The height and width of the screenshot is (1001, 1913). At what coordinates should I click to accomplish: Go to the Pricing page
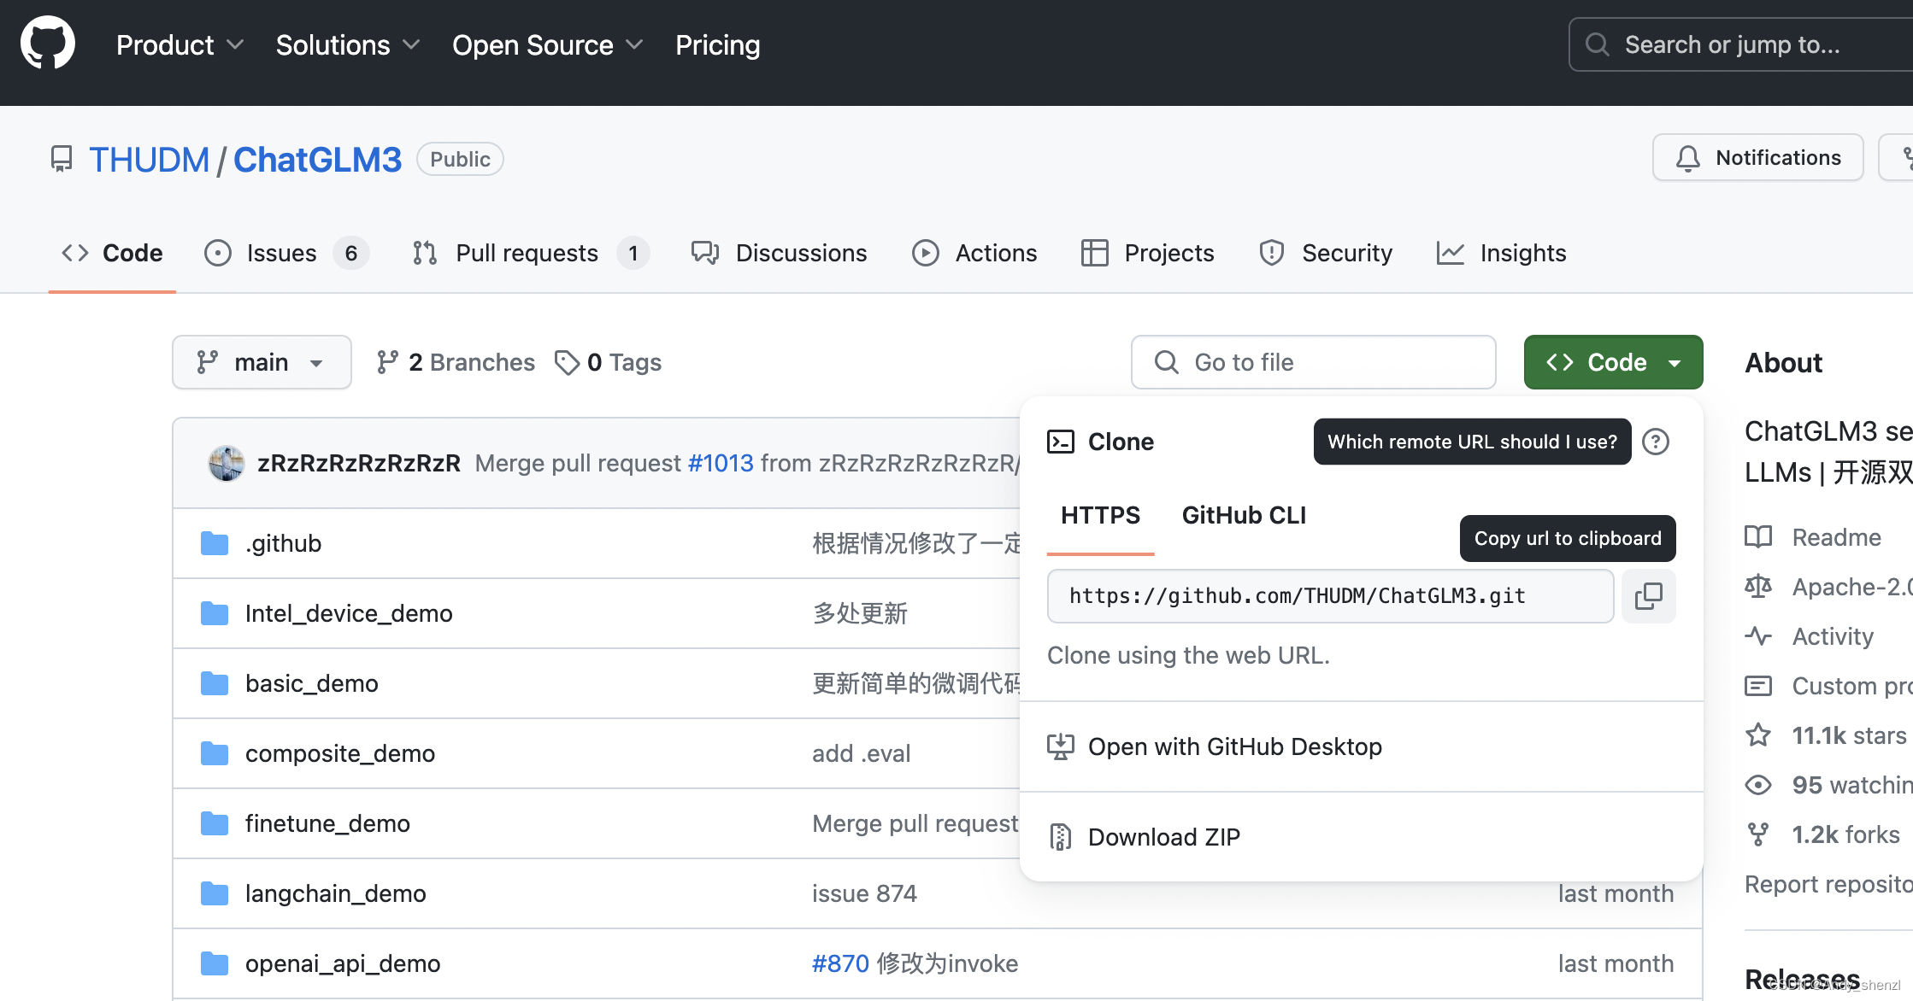click(717, 45)
